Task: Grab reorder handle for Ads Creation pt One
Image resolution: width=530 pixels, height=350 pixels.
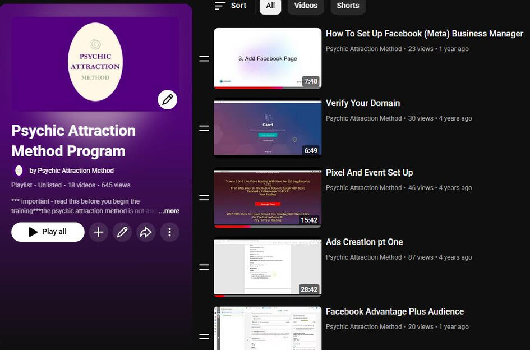Action: tap(204, 267)
